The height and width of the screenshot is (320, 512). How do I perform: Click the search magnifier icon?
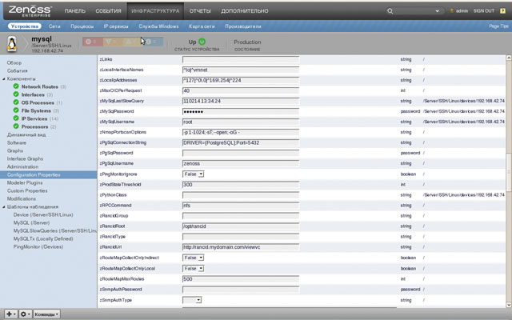click(x=390, y=10)
